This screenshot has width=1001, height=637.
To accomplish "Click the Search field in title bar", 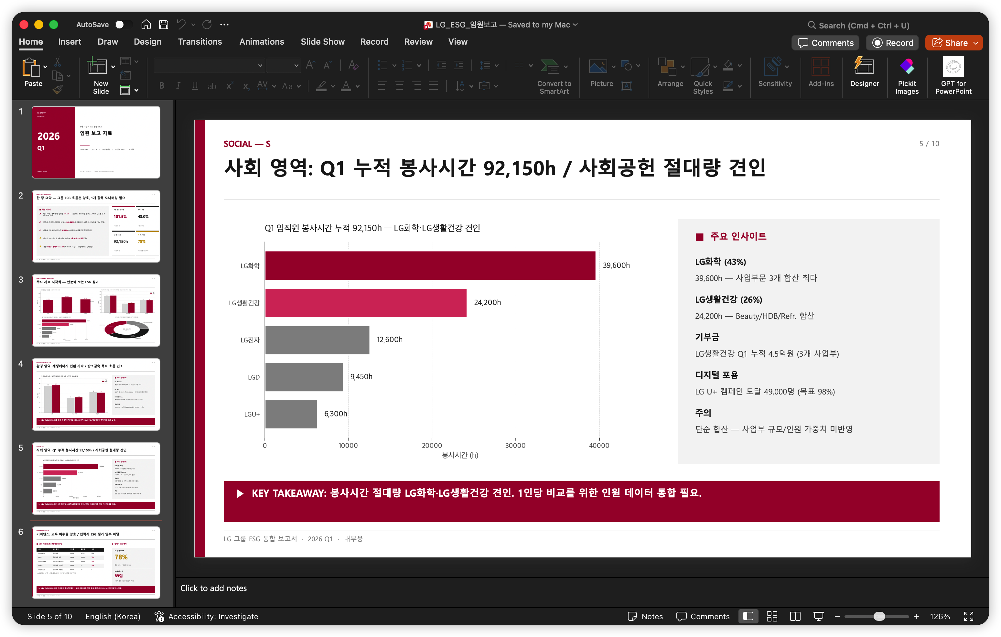I will click(859, 25).
